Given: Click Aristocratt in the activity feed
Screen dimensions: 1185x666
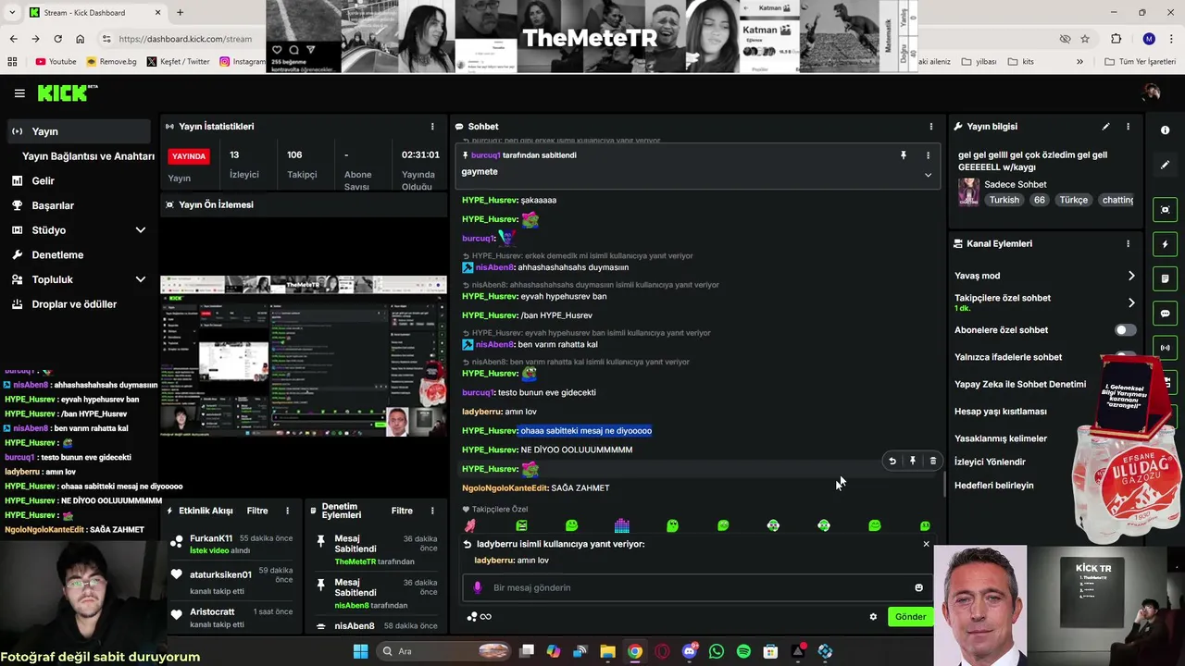Looking at the screenshot, I should click(x=212, y=612).
